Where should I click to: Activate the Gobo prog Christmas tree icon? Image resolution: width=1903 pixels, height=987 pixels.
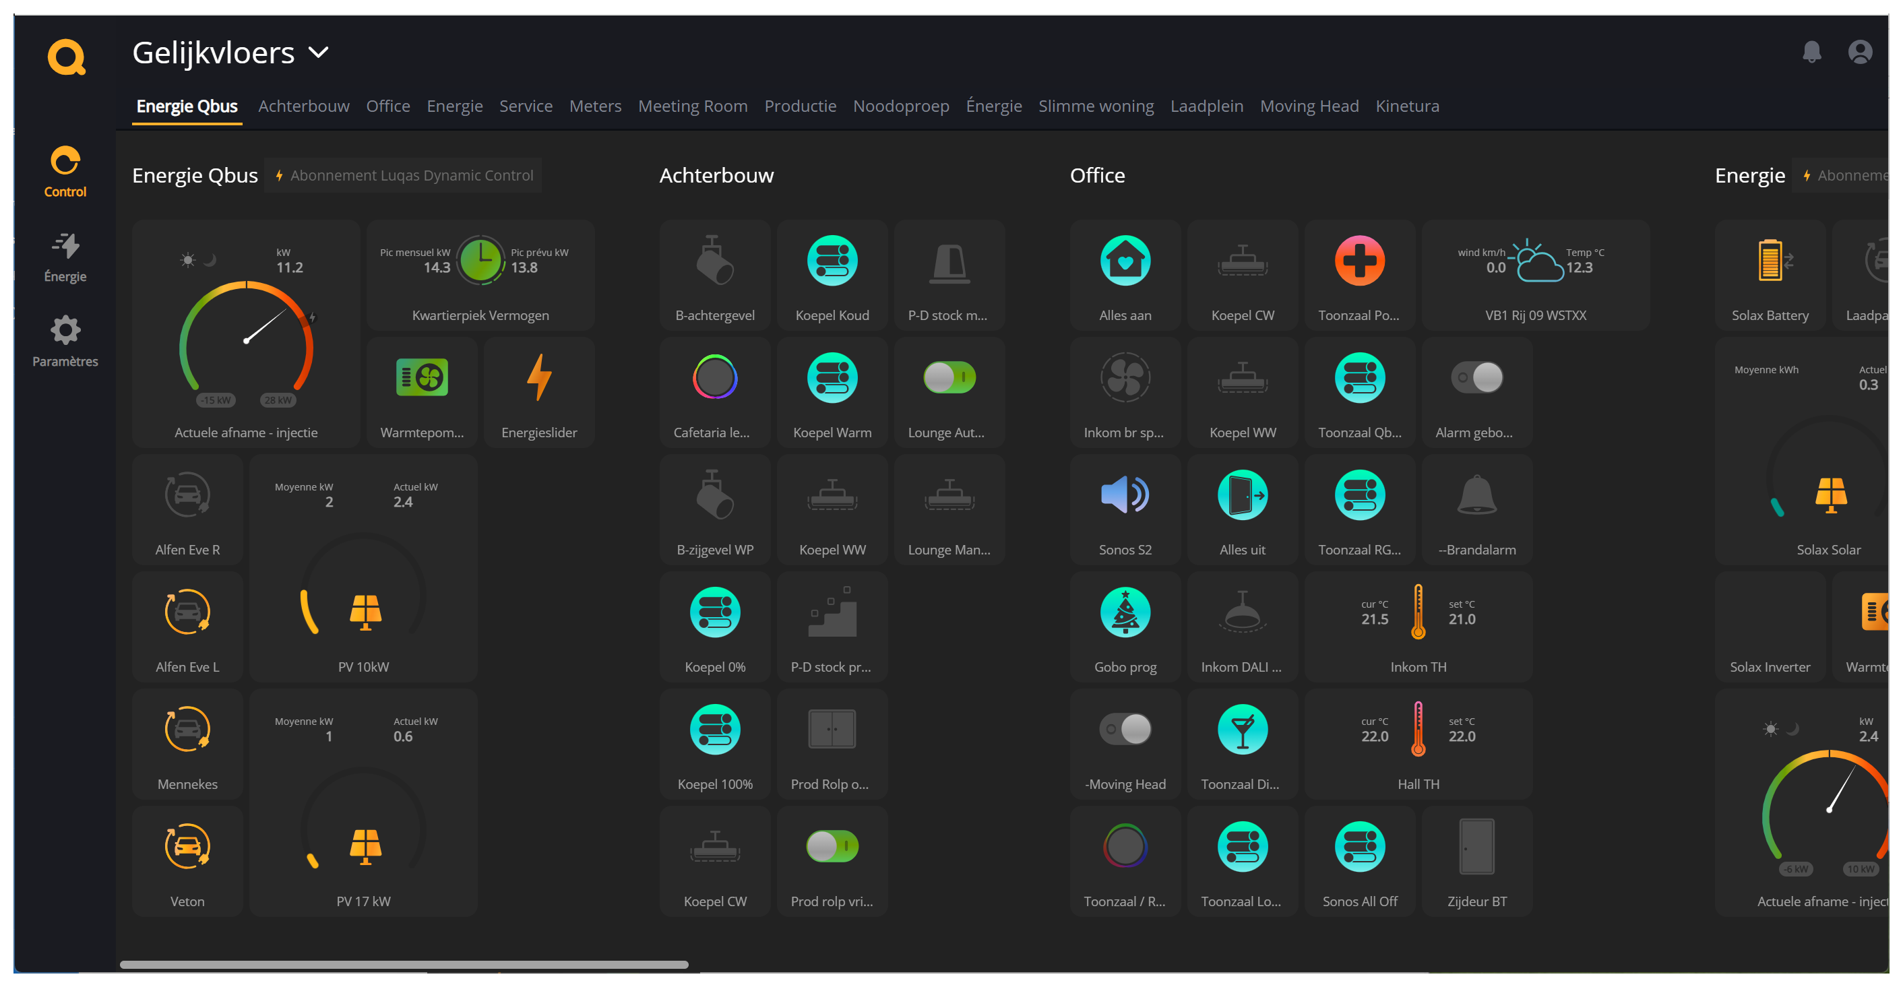tap(1125, 612)
